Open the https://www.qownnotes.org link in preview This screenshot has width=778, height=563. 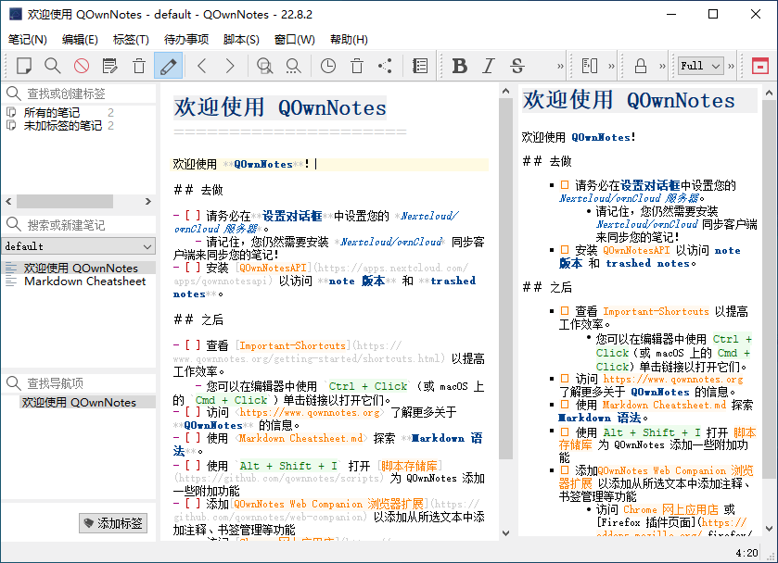672,379
